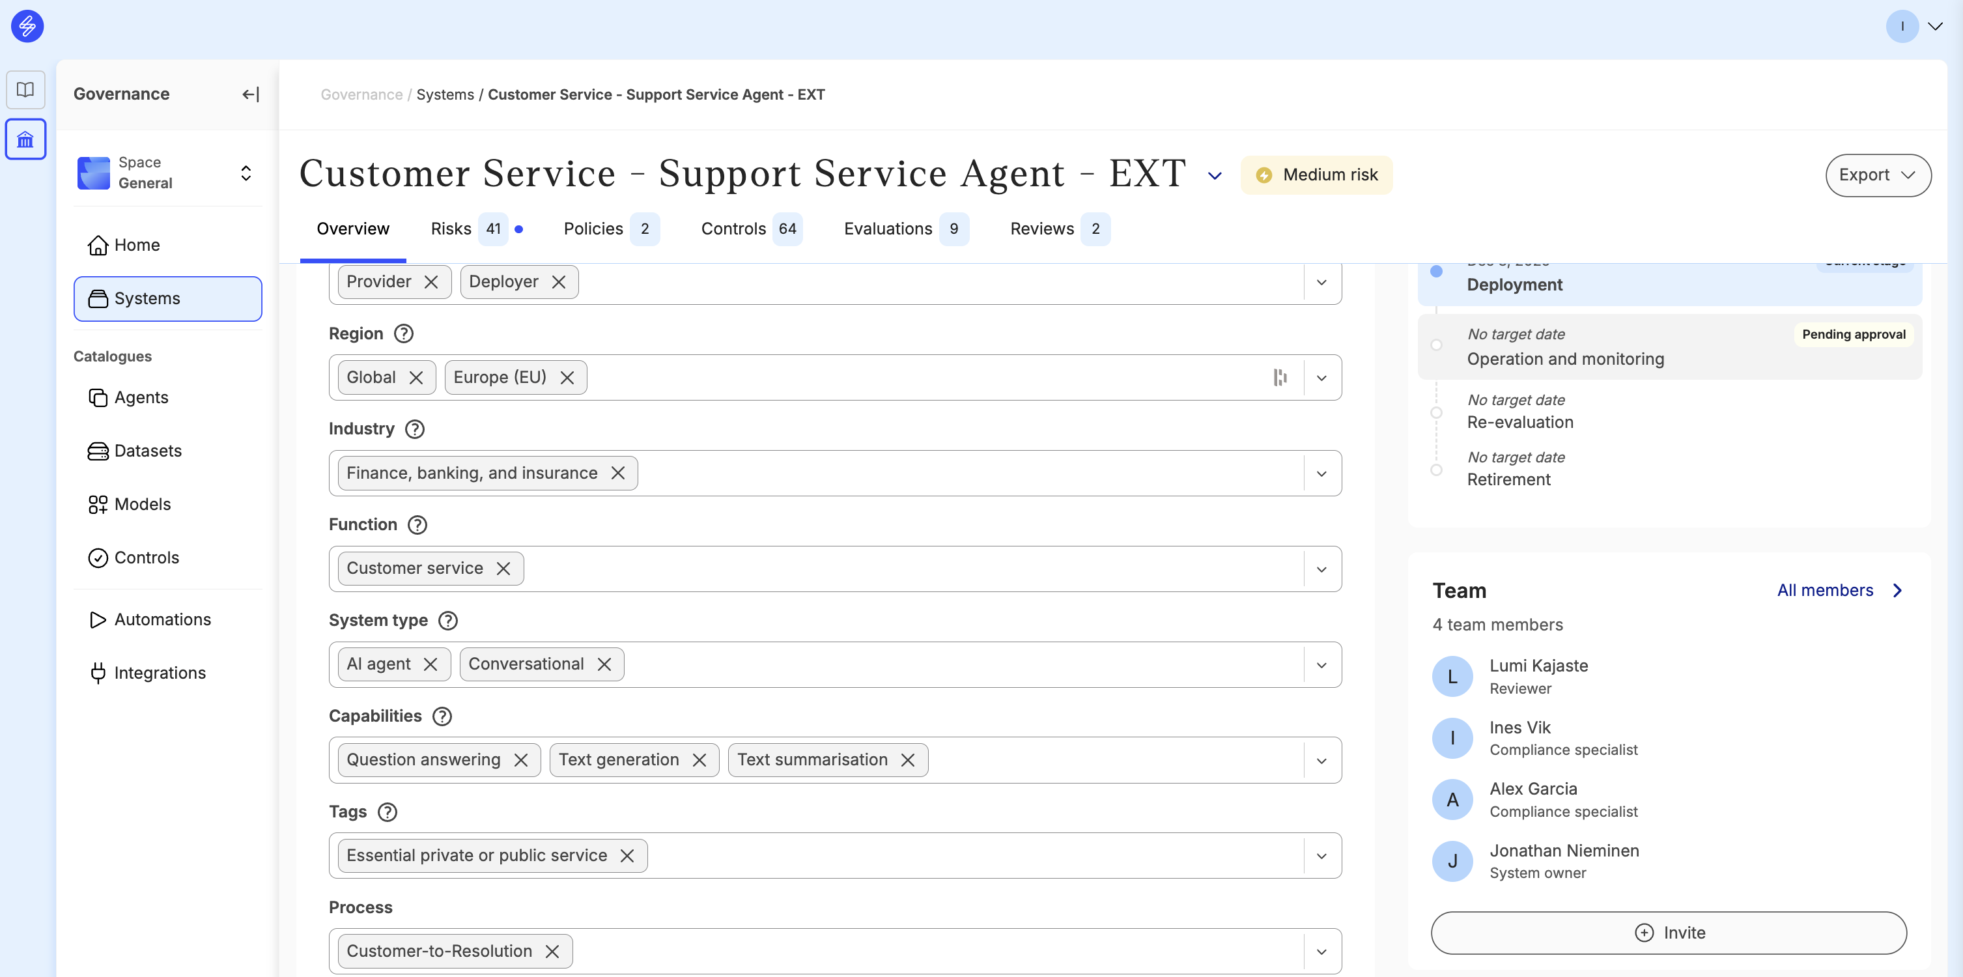Show help for Capabilities field
Screen dimensions: 1963x977
(442, 716)
